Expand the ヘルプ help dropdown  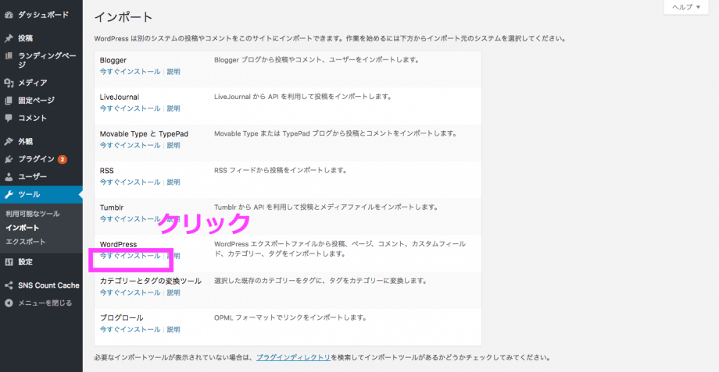point(687,7)
